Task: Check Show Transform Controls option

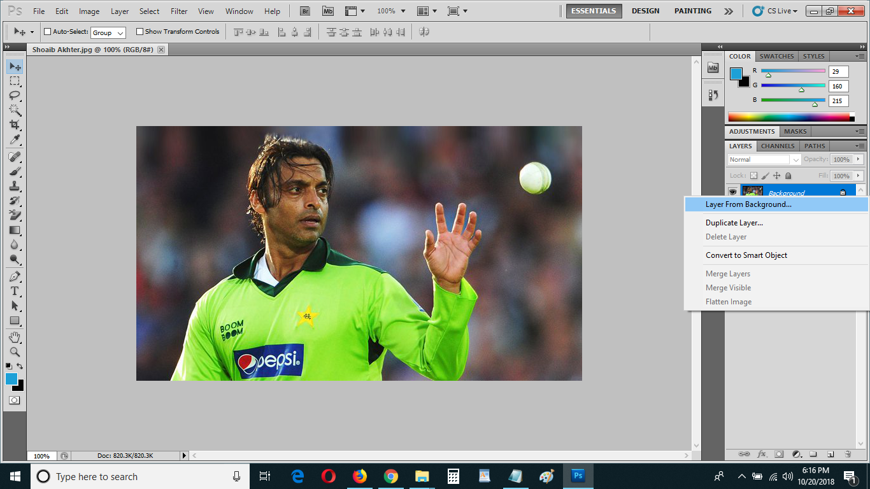Action: tap(139, 31)
